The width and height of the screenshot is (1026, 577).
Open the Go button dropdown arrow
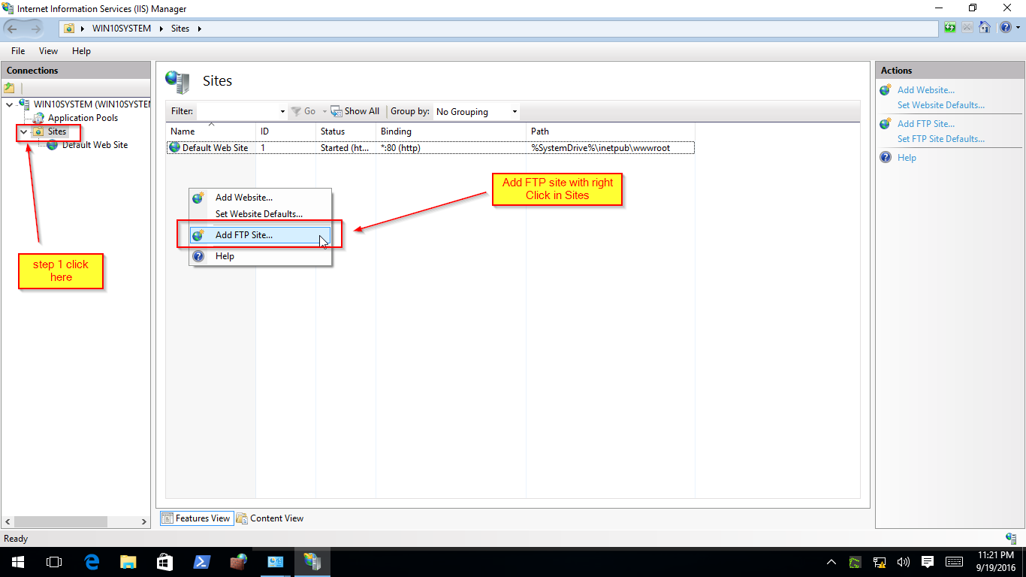point(324,112)
